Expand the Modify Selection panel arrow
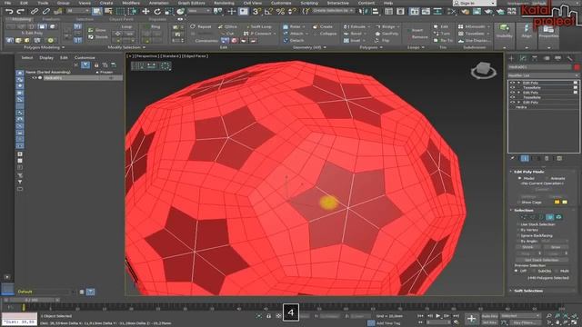582x327 pixels. point(144,47)
